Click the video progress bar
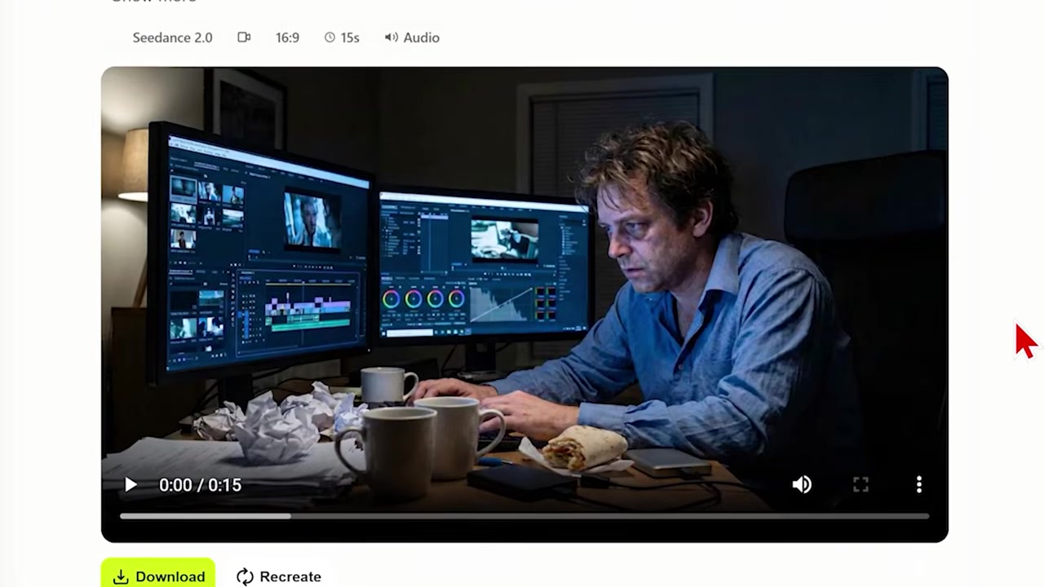 (x=524, y=516)
